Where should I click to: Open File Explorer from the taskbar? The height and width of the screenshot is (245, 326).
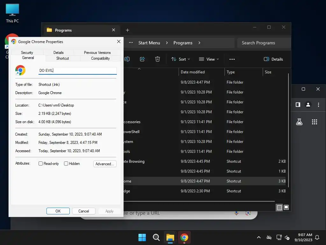click(170, 237)
